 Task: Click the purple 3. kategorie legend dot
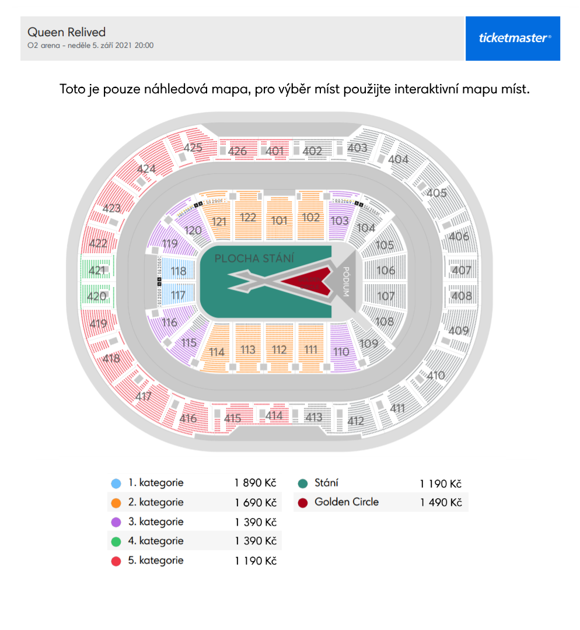[116, 522]
